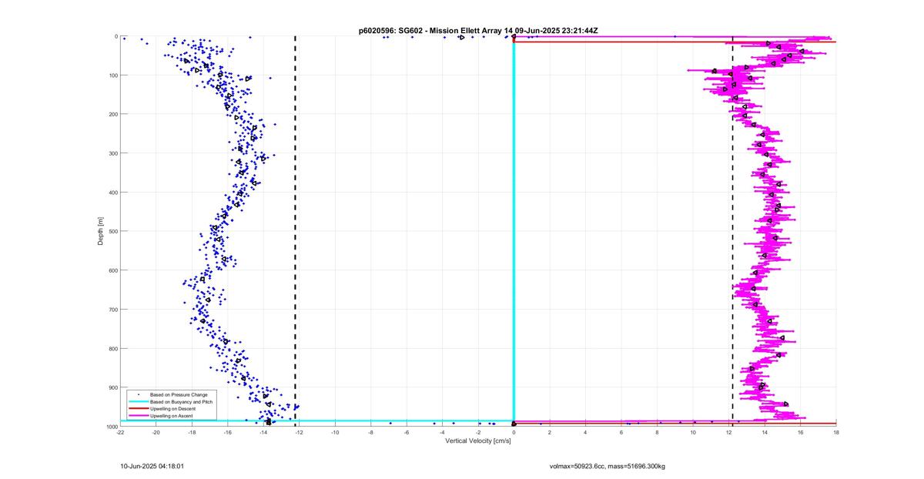Click depth axis tick label '500'
This screenshot has height=479, width=924.
coord(112,231)
